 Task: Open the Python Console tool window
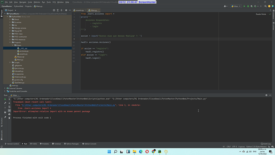coord(89,144)
